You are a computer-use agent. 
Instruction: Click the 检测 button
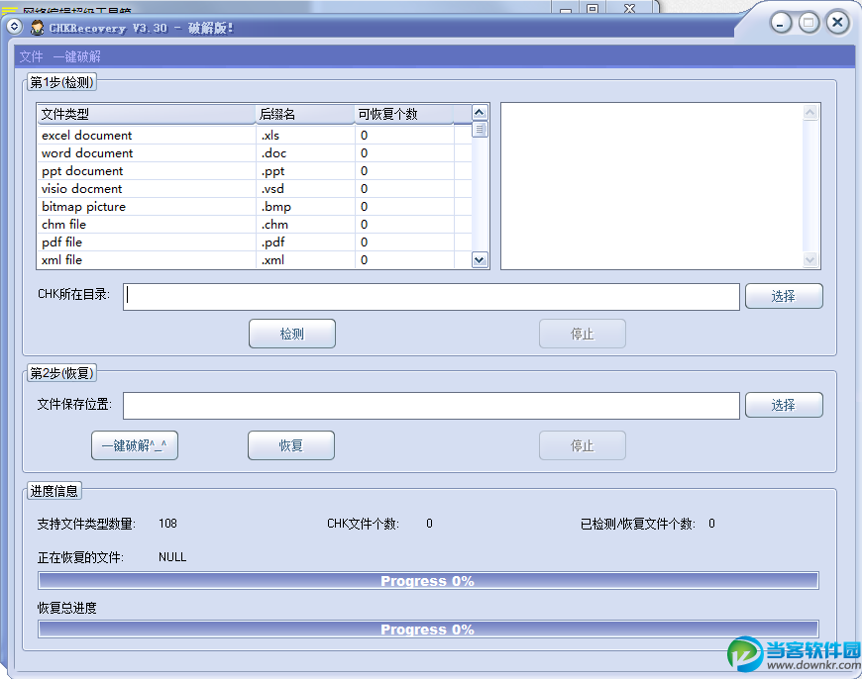click(x=292, y=334)
